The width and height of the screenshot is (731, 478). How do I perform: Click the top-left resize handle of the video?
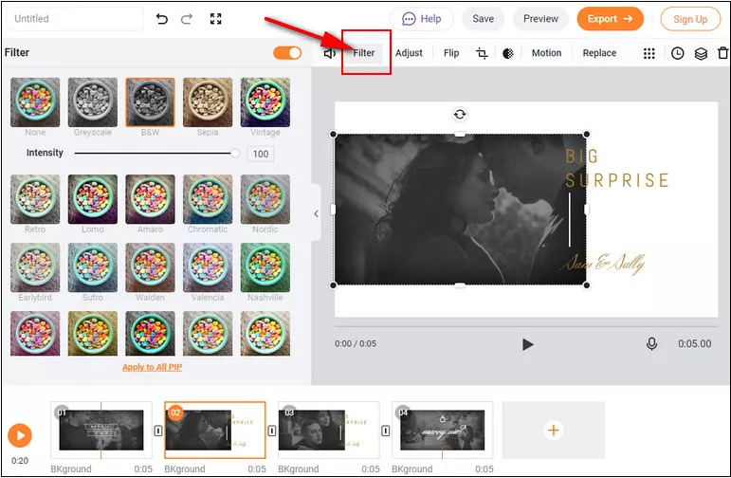333,135
